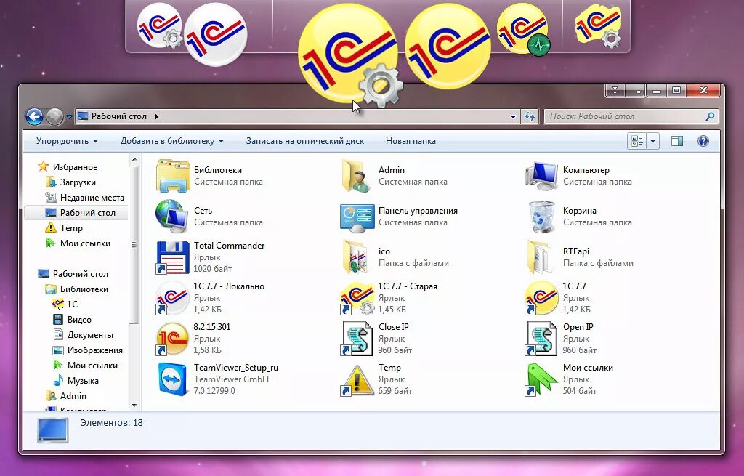Select the Temp warning shortcut icon
744x476 pixels.
[357, 379]
